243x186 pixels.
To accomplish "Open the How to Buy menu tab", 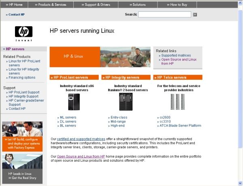I will [177, 4].
